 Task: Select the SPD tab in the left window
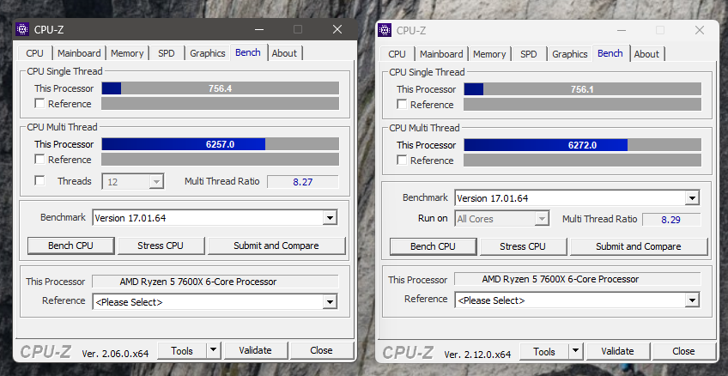(x=167, y=53)
